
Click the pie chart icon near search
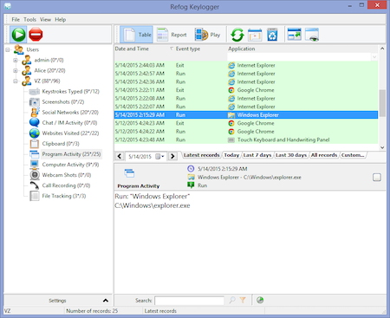coord(260,301)
